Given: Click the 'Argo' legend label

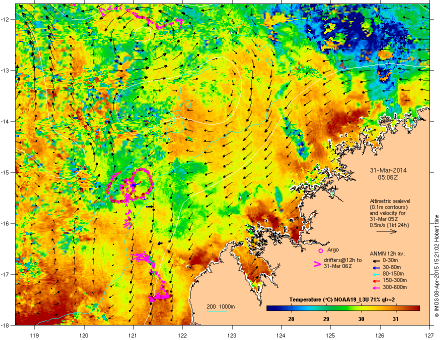Looking at the screenshot, I should pyautogui.click(x=333, y=249).
